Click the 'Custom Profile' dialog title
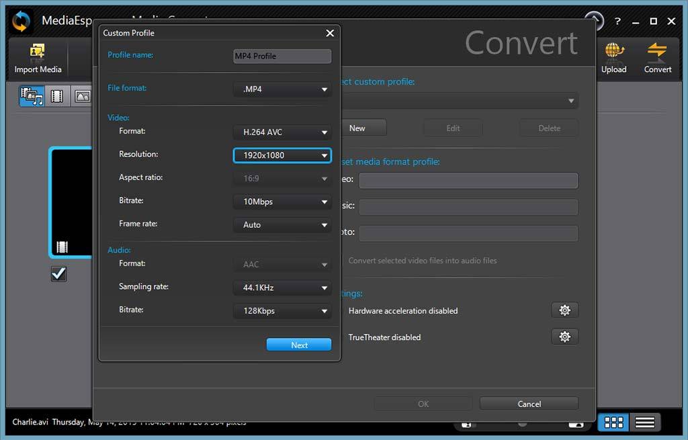688x440 pixels. (x=128, y=33)
